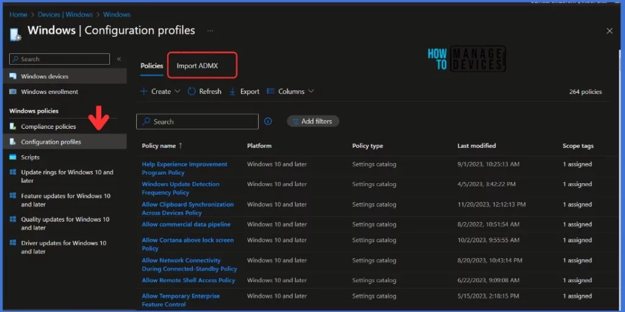This screenshot has width=625, height=312.
Task: Click the funnel icon in Add filters
Action: click(x=296, y=122)
